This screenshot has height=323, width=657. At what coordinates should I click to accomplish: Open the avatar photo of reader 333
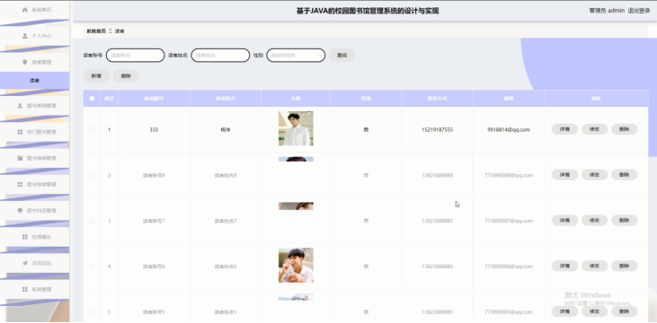tap(296, 128)
